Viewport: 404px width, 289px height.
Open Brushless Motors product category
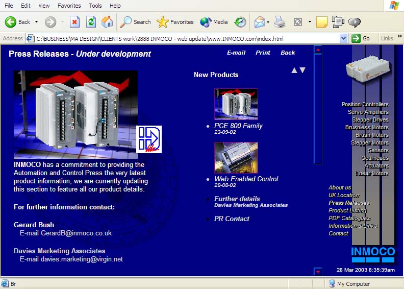(x=367, y=127)
